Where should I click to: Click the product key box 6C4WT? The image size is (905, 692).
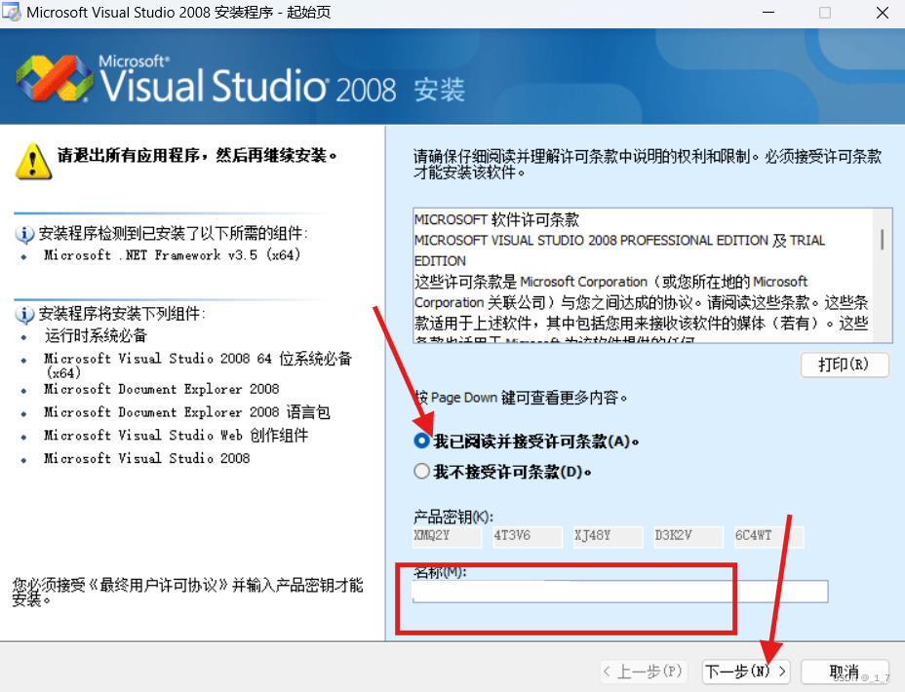coord(768,536)
